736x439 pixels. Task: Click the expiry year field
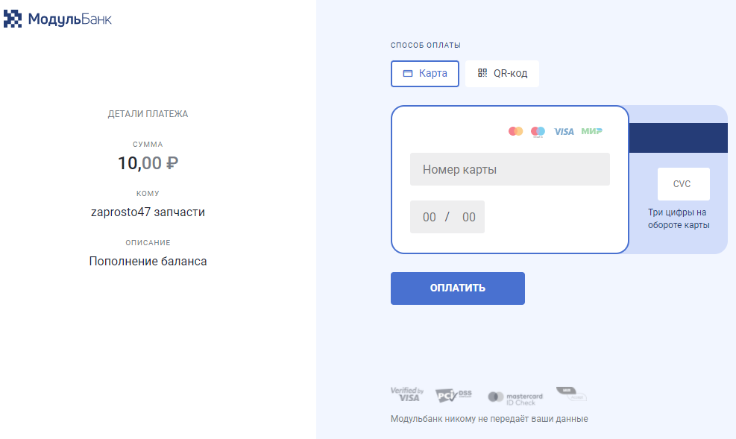[x=468, y=218]
